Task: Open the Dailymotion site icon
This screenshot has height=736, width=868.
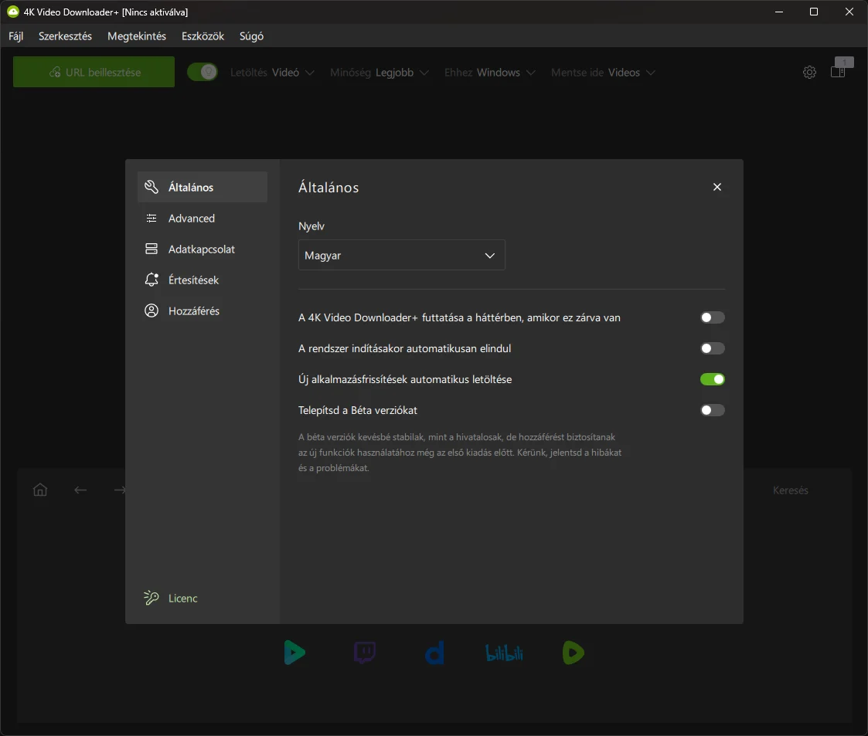Action: pyautogui.click(x=434, y=653)
